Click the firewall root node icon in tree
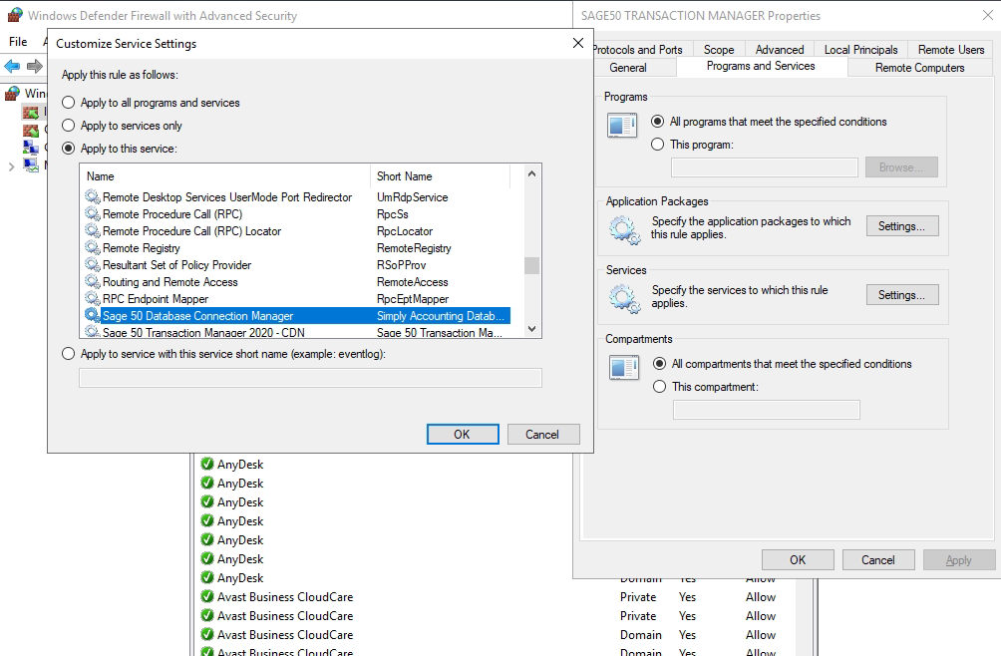The height and width of the screenshot is (656, 1001). pos(12,94)
